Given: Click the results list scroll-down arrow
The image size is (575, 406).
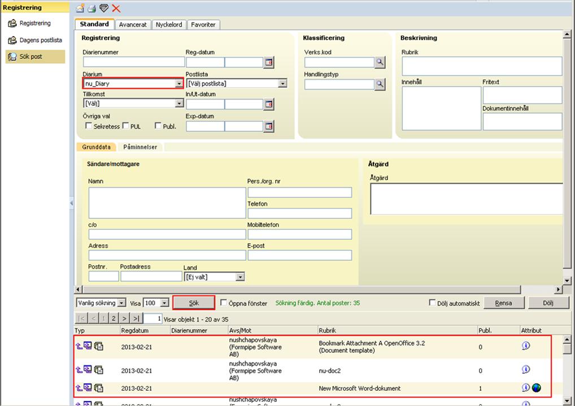Looking at the screenshot, I should point(567,400).
